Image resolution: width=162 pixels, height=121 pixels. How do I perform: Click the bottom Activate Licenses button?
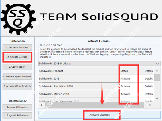(100, 115)
